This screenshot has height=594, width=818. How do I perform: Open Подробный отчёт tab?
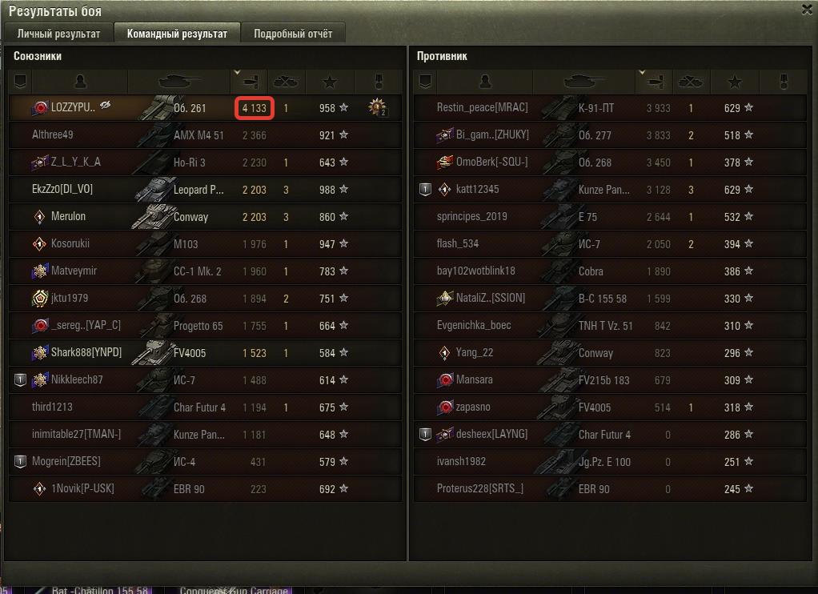[x=293, y=34]
